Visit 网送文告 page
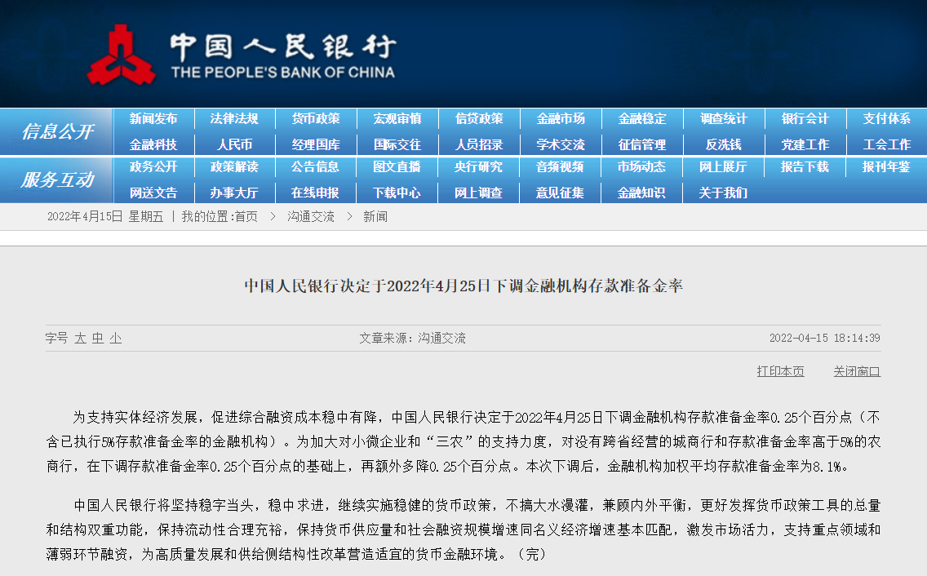927x576 pixels. (153, 193)
